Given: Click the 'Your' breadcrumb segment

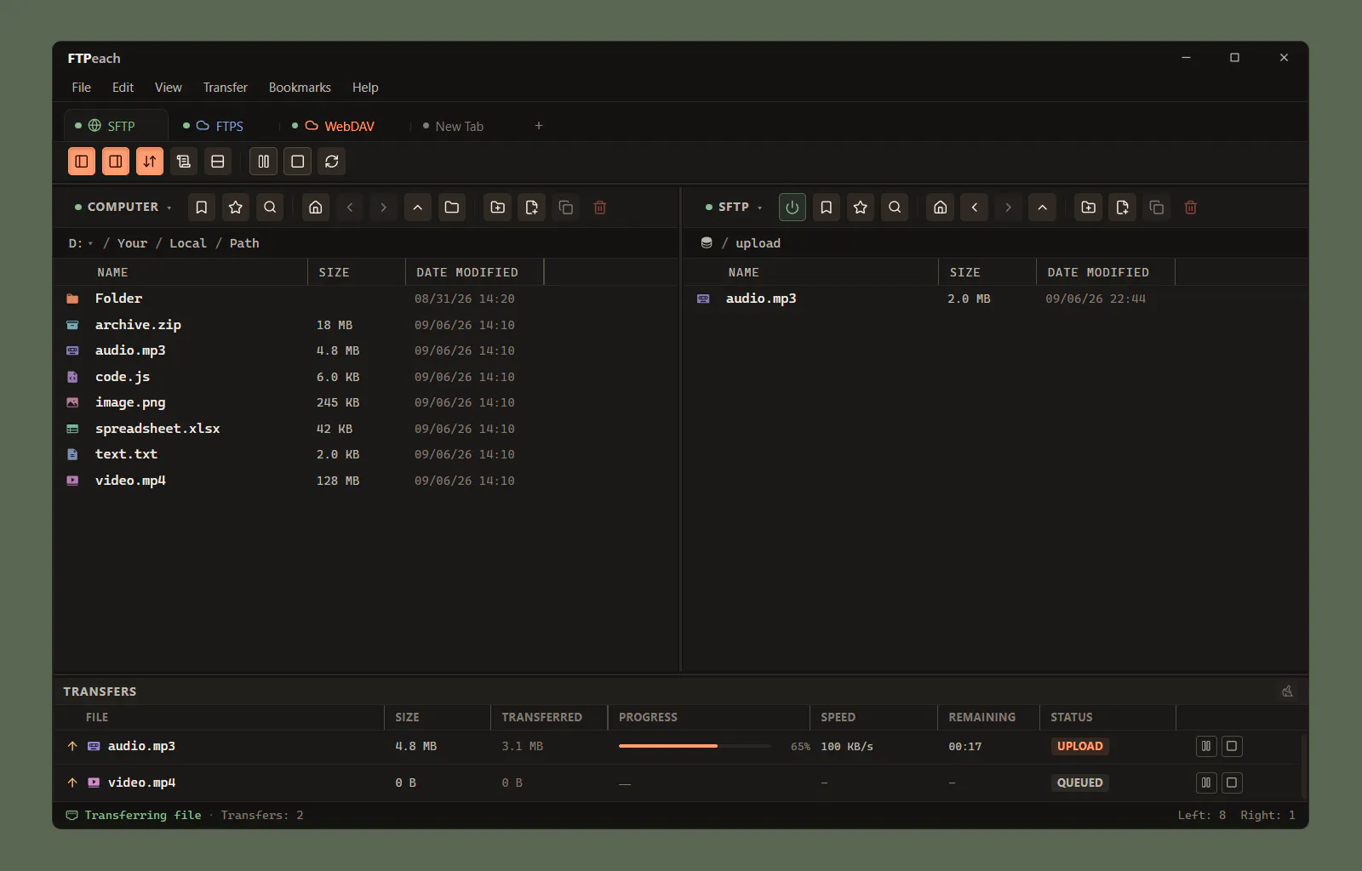Looking at the screenshot, I should click(132, 243).
